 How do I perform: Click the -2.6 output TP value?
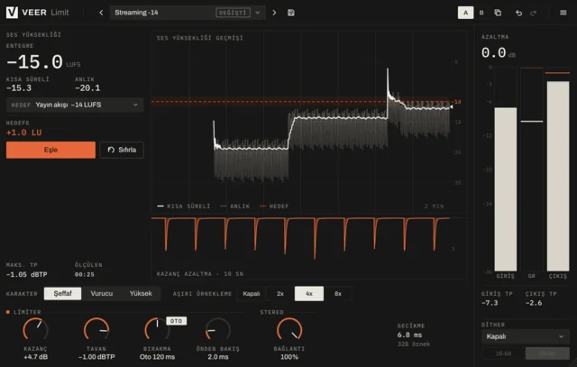click(534, 303)
